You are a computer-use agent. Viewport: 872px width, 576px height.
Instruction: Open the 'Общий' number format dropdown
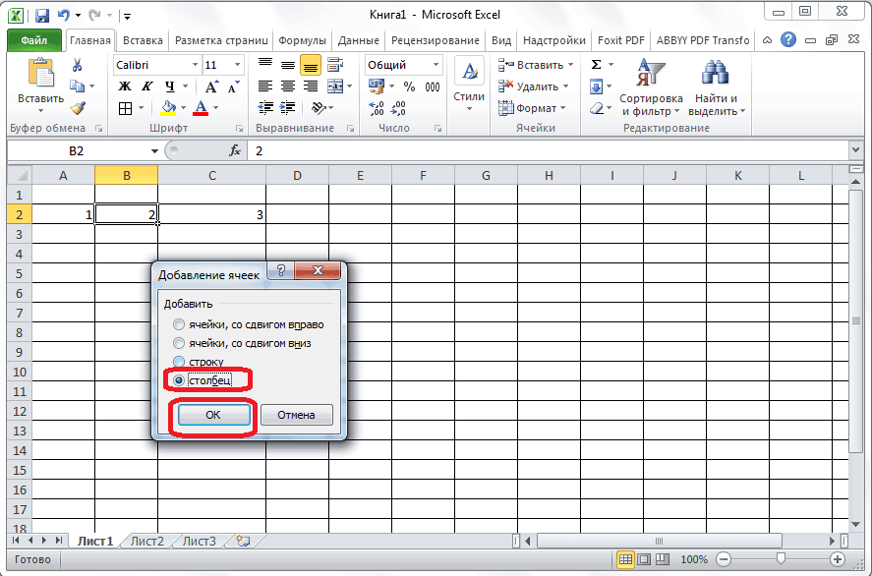point(436,65)
